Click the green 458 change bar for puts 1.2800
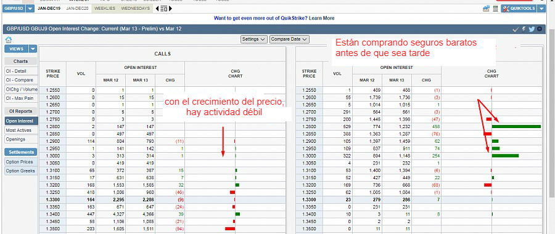 coord(516,126)
